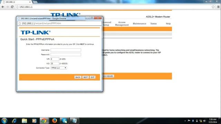Screen dimensions: 221x124
Task: Click the Bluetooth tray icon
Action: 193,121
